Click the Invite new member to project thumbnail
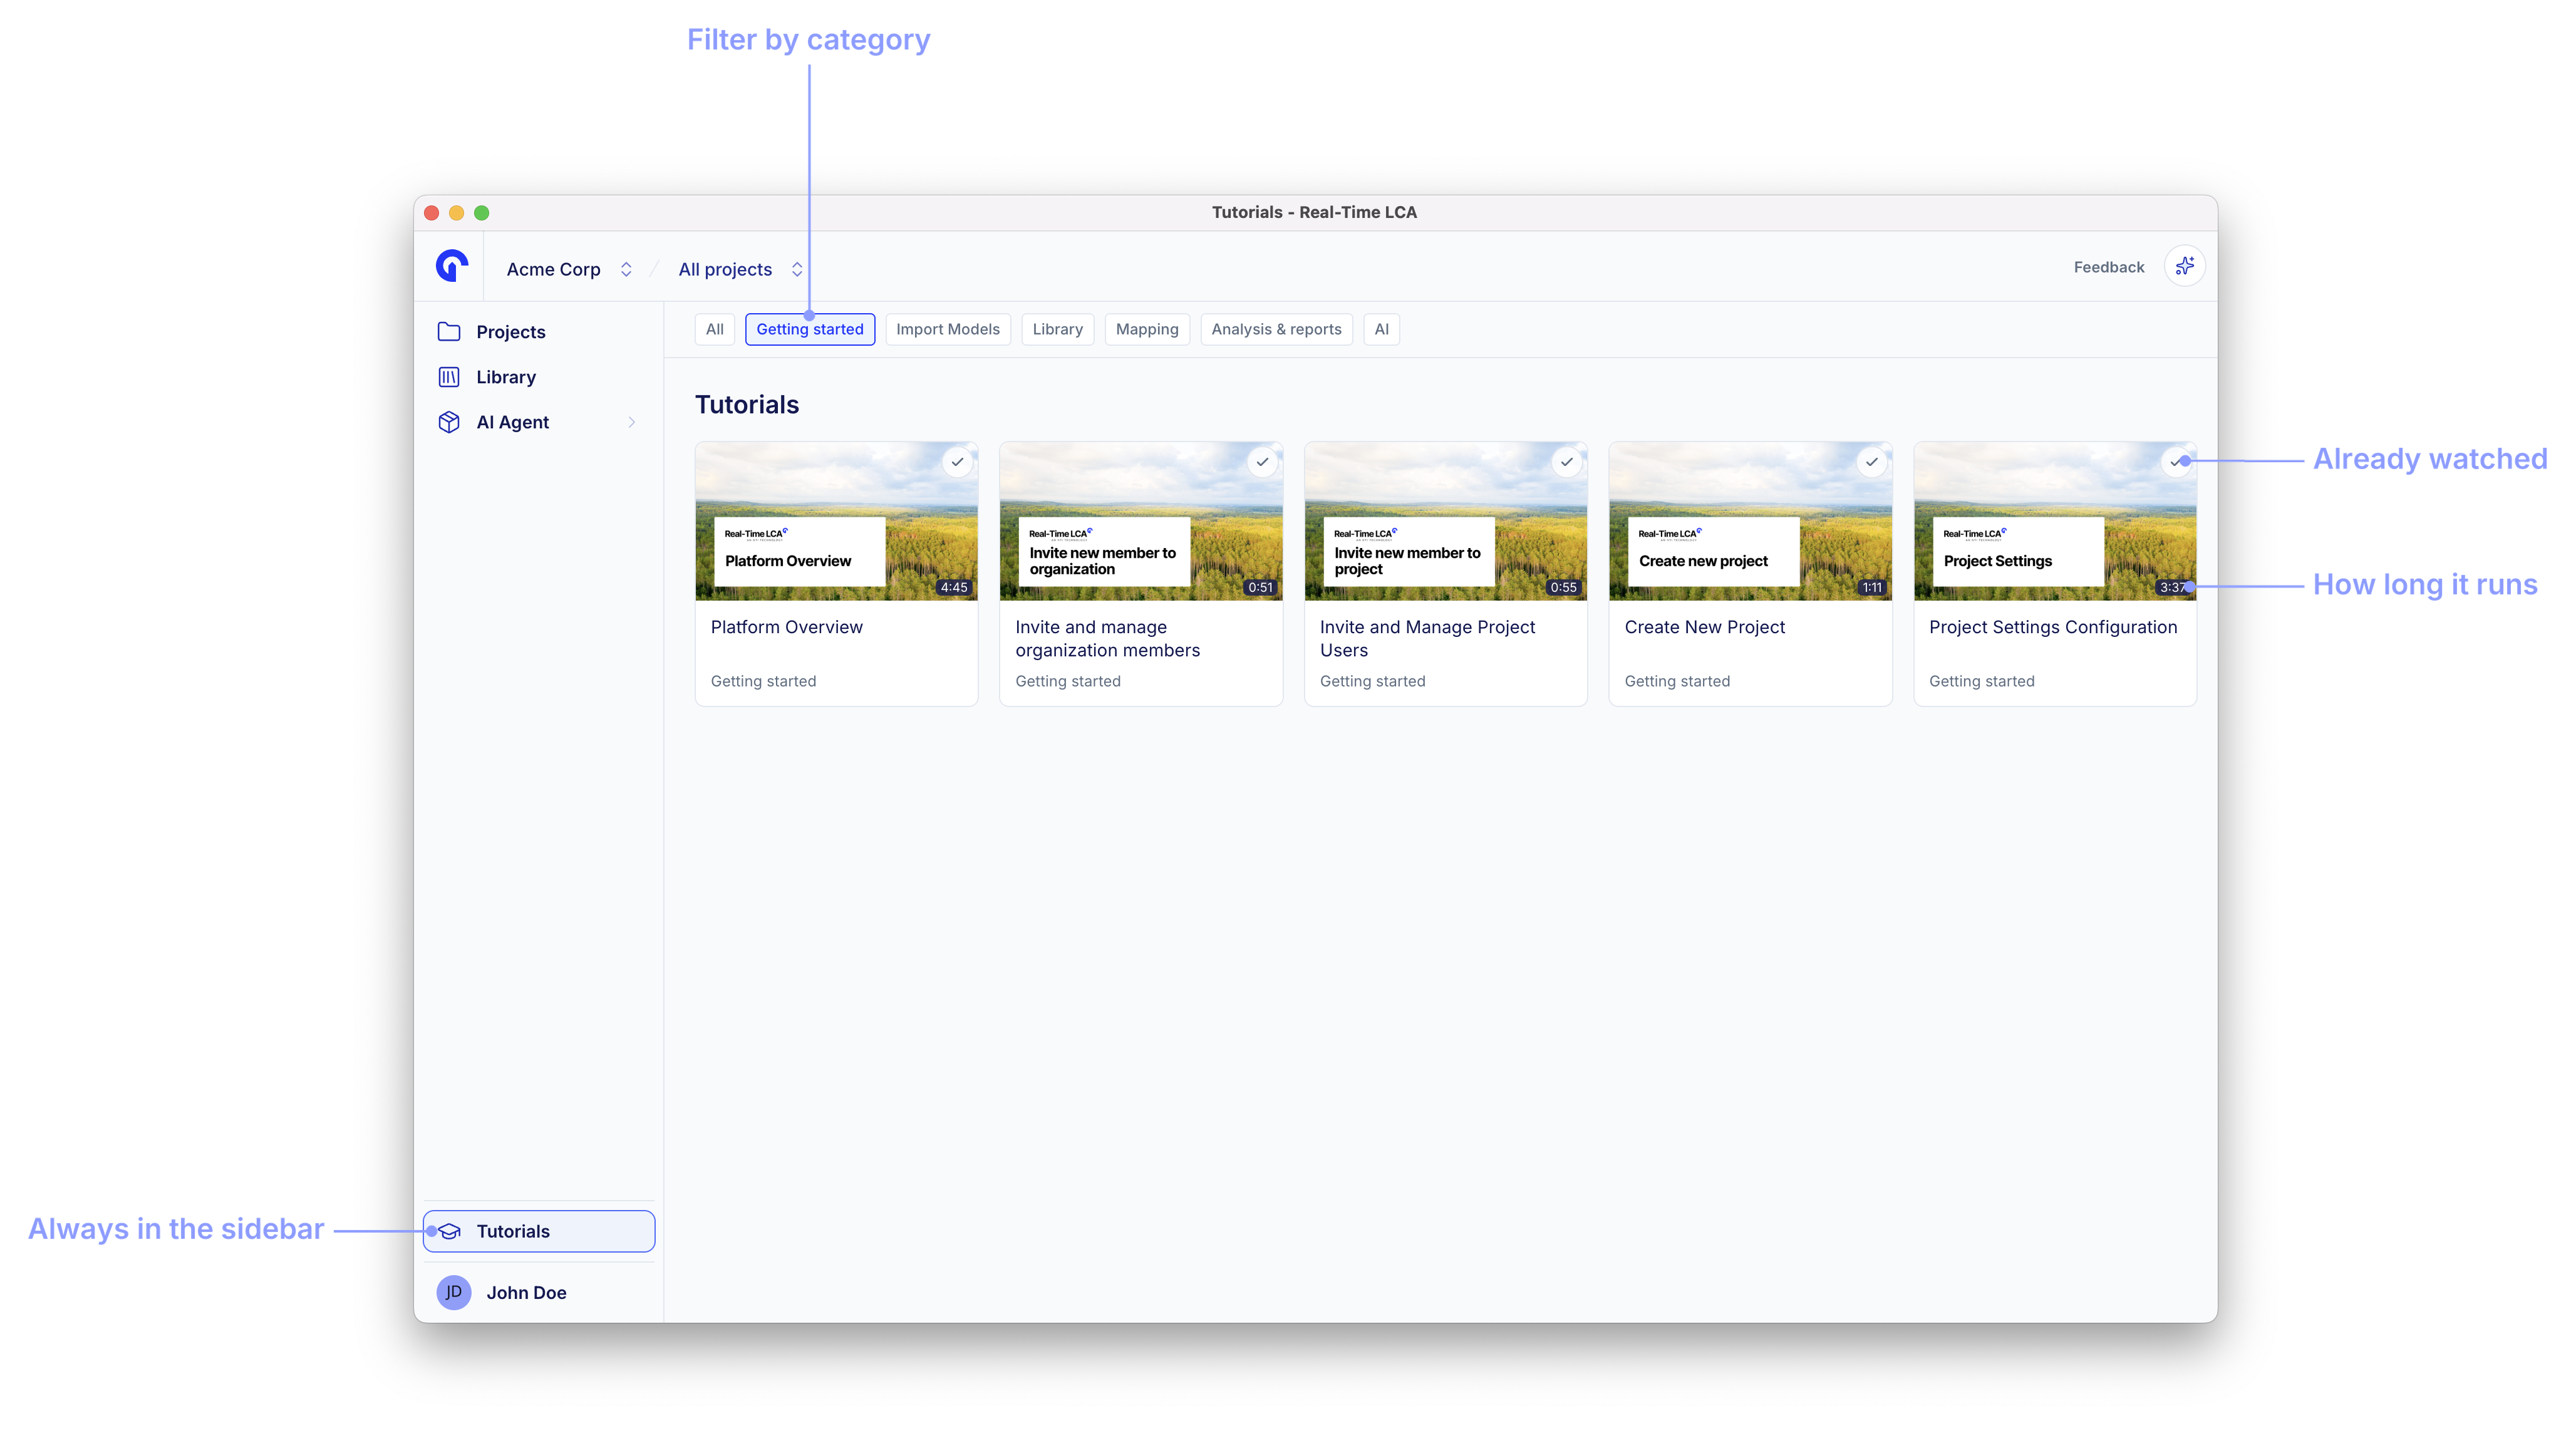 [x=1445, y=521]
